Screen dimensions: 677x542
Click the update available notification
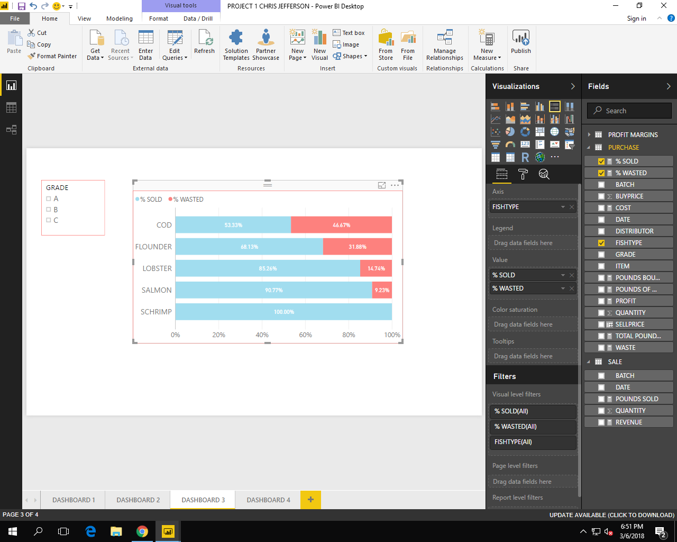pos(611,515)
